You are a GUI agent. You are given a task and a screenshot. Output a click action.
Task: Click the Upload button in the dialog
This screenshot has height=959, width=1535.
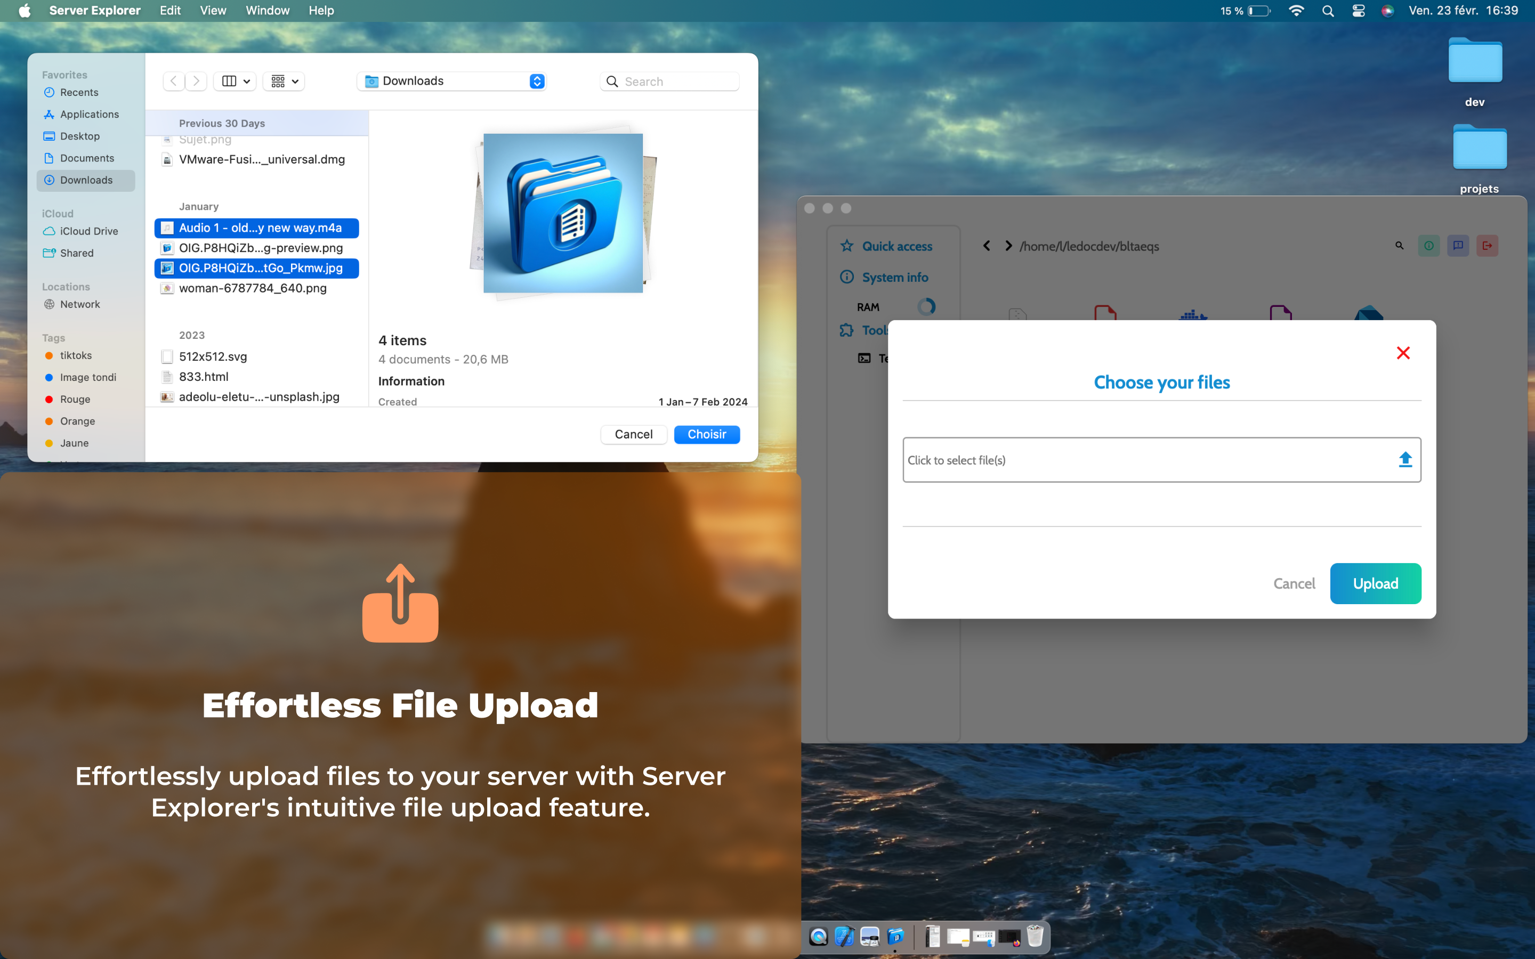pos(1375,583)
